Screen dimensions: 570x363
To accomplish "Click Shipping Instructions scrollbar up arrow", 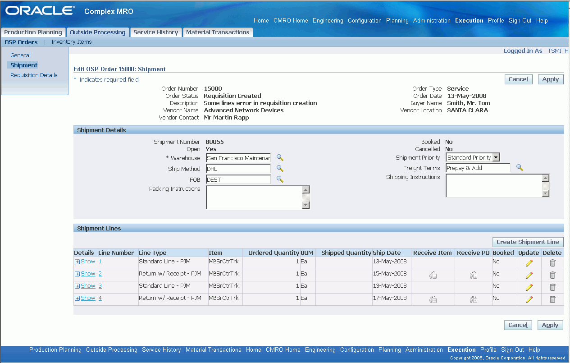I will coord(546,178).
